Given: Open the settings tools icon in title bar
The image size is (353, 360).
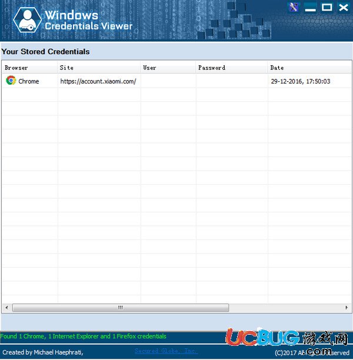Looking at the screenshot, I should point(294,7).
